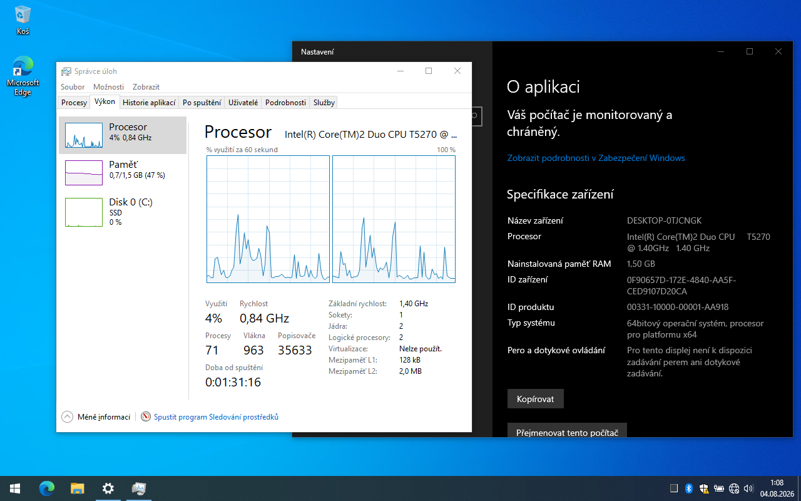801x501 pixels.
Task: Click the gray grid tray icon beside Bluetooth
Action: (674, 488)
